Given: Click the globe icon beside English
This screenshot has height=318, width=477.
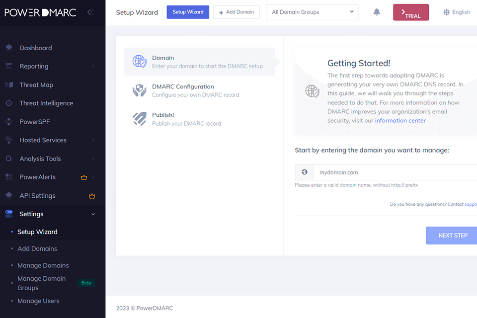Looking at the screenshot, I should click(446, 12).
